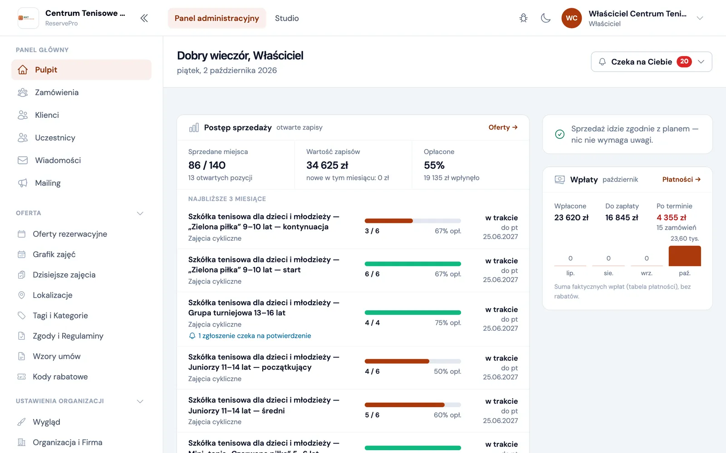Switch to the Studio tab
This screenshot has width=726, height=453.
tap(287, 18)
